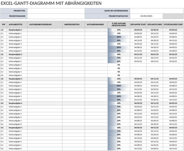Select the actual start date 04/04/25
Viewport: 184px width, 151px height.
(x=173, y=33)
